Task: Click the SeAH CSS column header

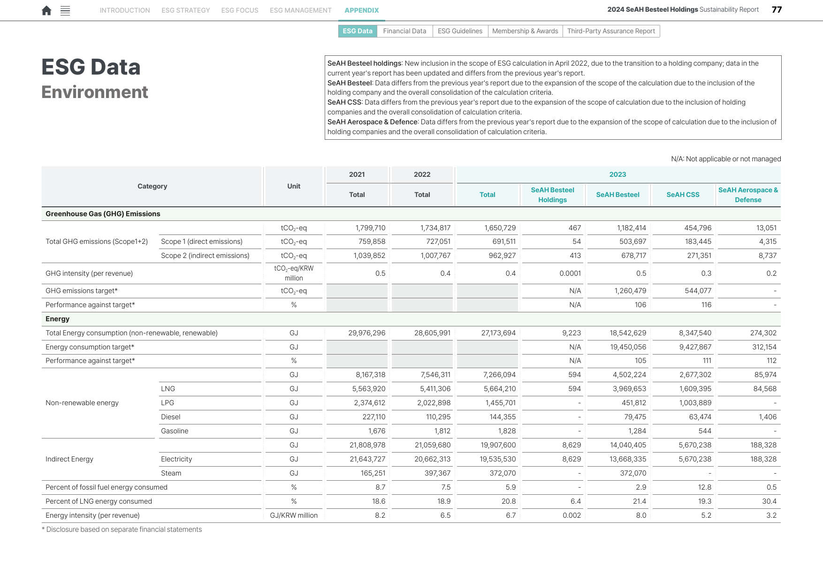Action: [x=683, y=195]
